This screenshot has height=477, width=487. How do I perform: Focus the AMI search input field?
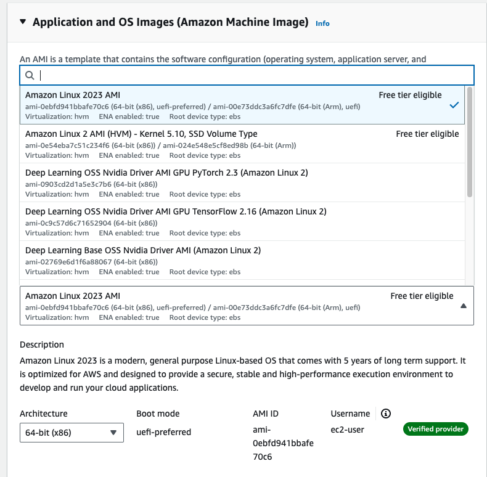tap(247, 75)
